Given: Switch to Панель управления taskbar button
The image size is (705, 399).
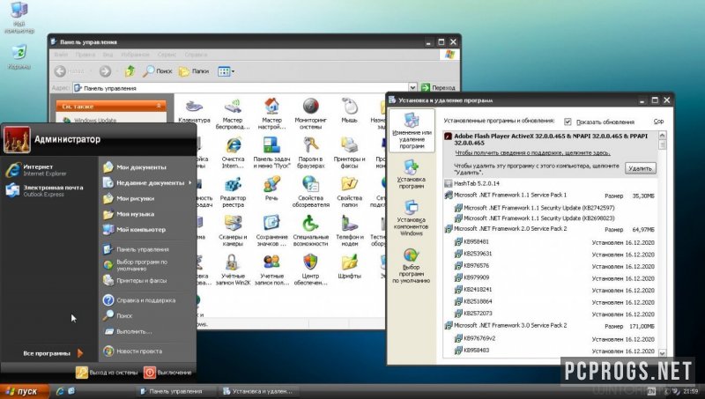Looking at the screenshot, I should pos(175,391).
